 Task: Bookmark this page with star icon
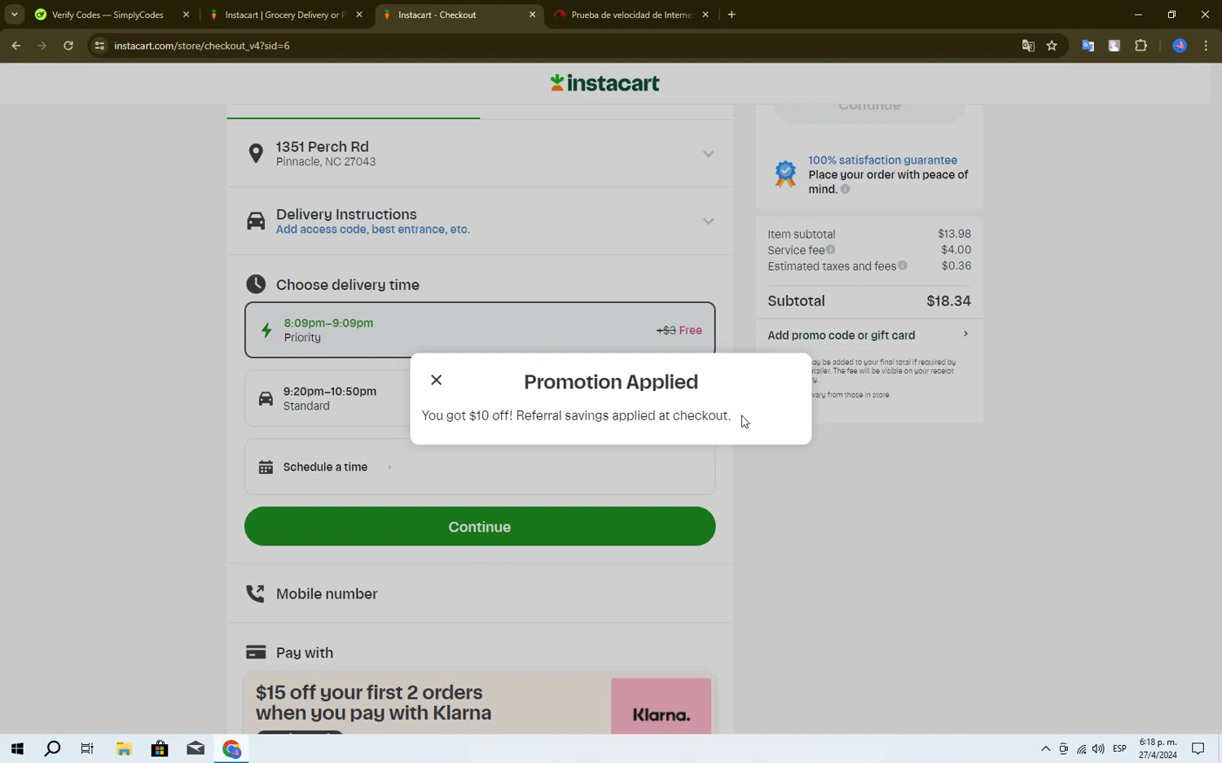[x=1052, y=46]
